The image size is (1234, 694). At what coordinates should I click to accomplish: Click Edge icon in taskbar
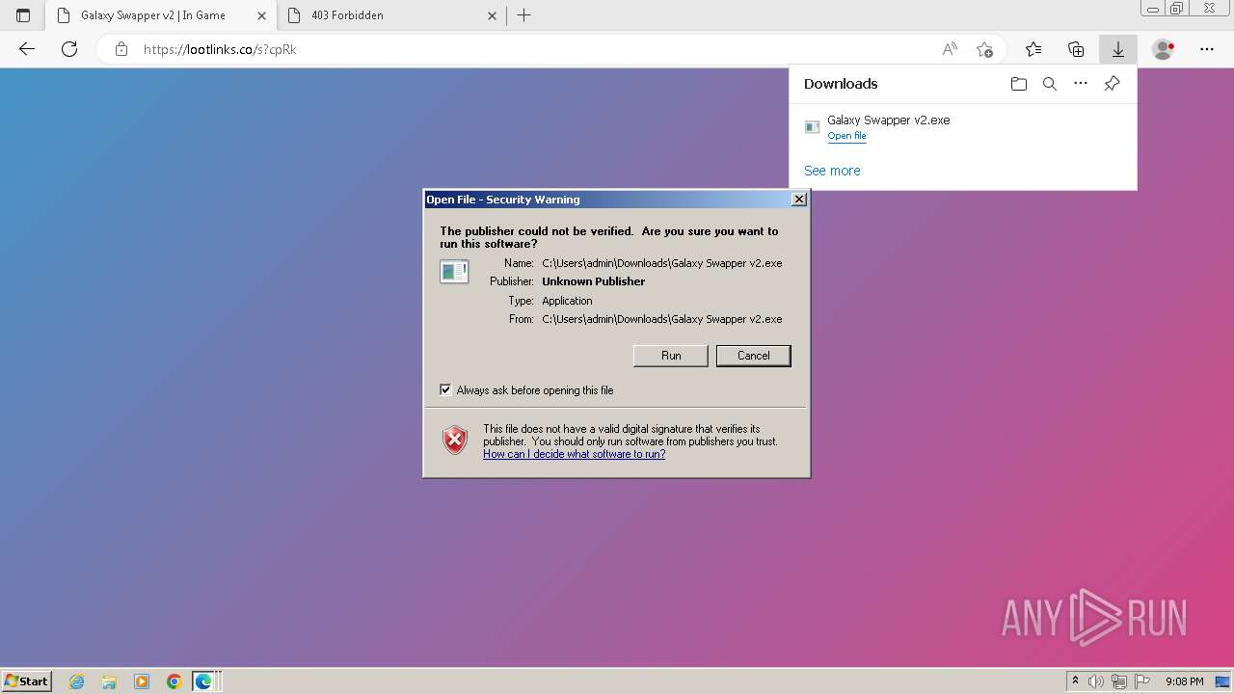tap(203, 681)
